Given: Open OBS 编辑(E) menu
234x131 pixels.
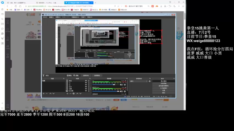Looking at the screenshot, I should point(51,17).
